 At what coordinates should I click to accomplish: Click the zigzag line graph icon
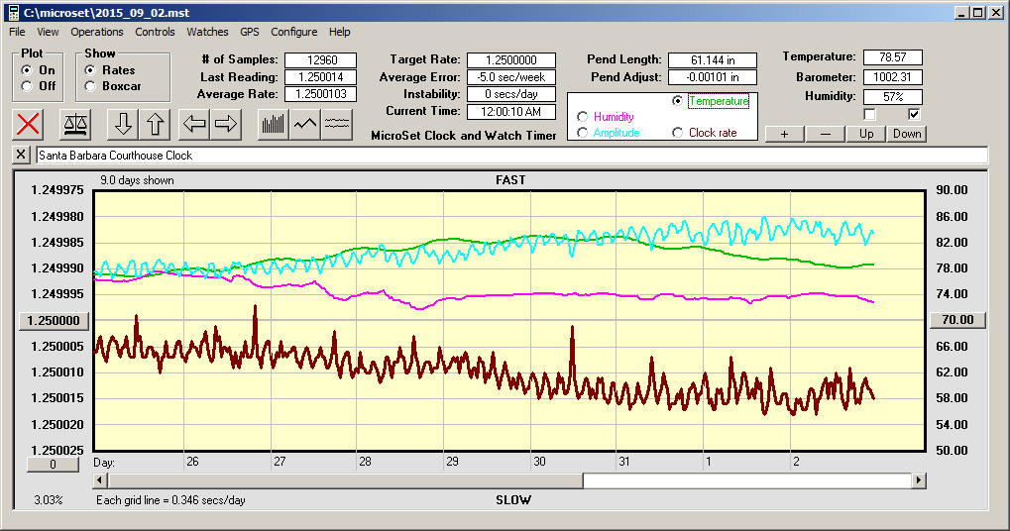[x=304, y=124]
